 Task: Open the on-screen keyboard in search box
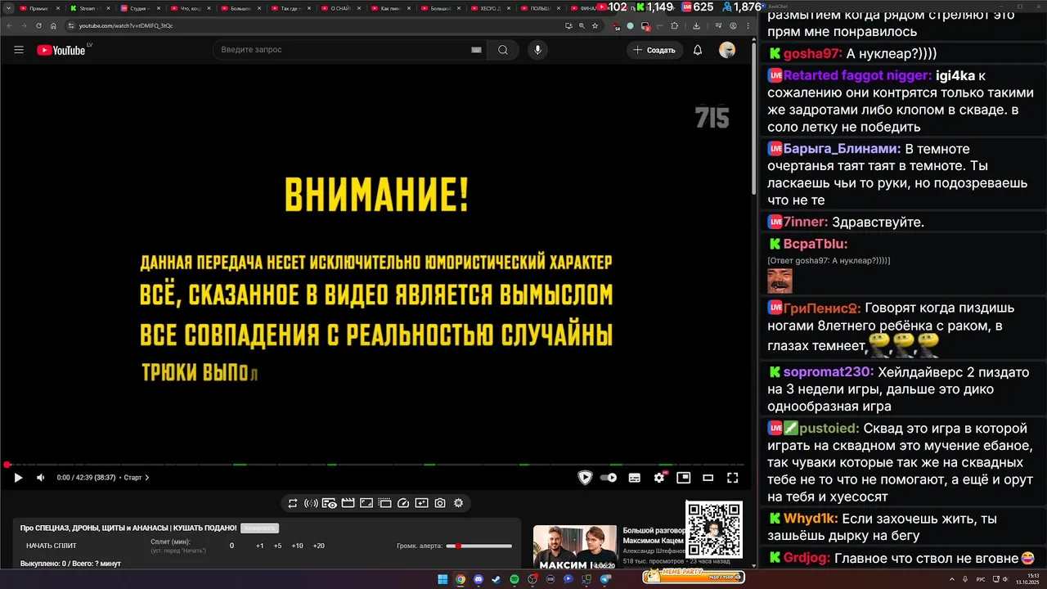476,50
